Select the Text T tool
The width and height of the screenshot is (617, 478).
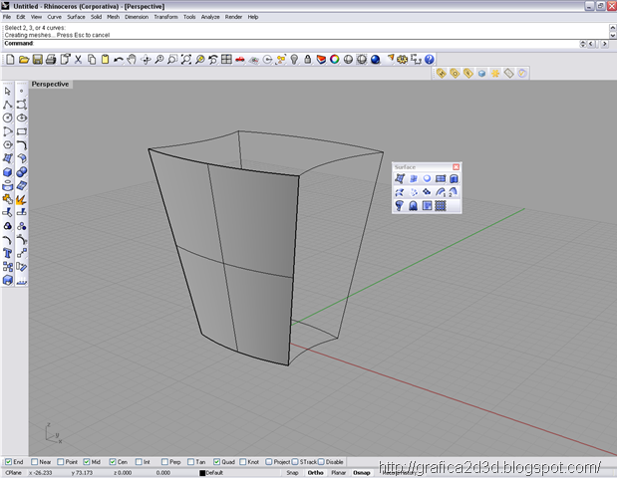8,253
